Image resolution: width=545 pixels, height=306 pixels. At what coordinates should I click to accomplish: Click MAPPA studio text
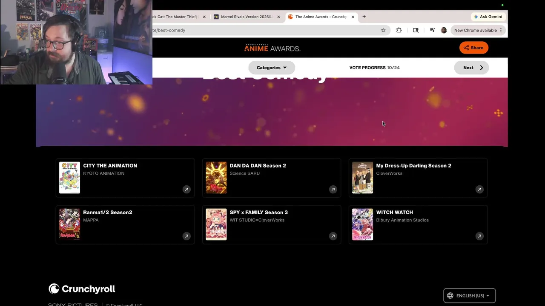91,220
